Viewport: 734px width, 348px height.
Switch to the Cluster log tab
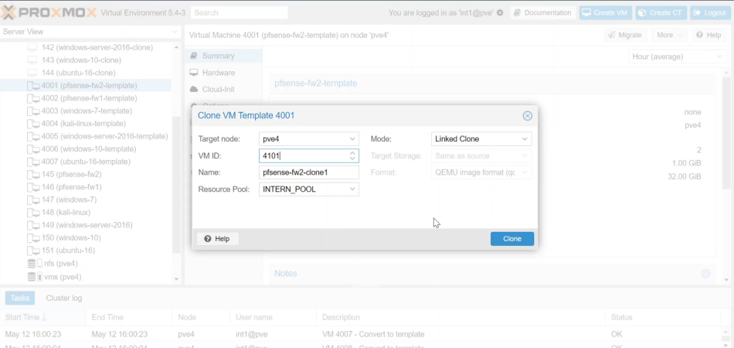[63, 298]
